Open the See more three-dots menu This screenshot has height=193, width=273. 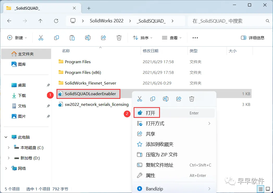pyautogui.click(x=195, y=38)
